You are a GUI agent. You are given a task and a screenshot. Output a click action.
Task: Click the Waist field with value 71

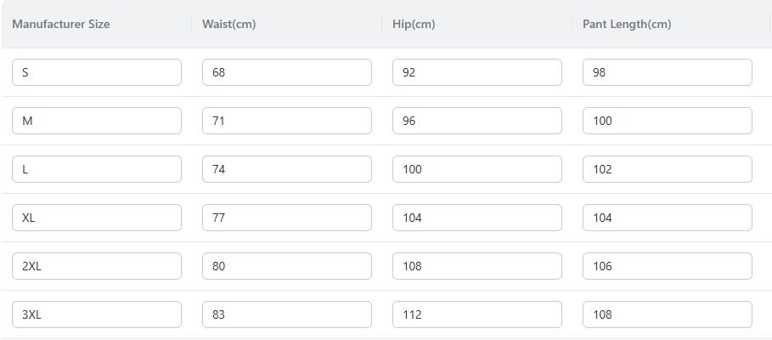(286, 121)
